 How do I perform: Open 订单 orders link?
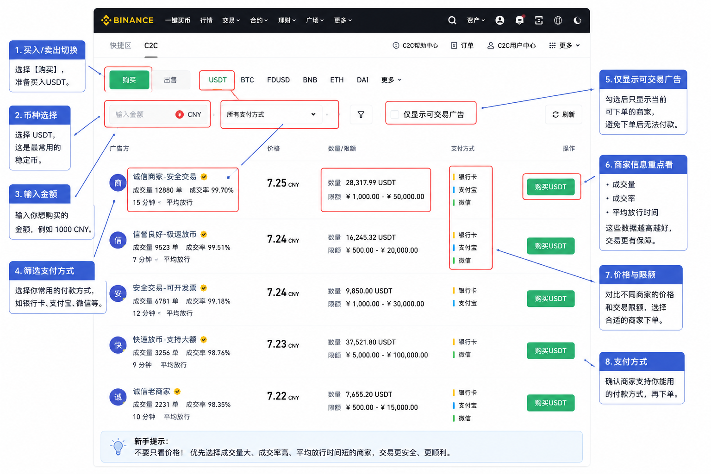pos(462,45)
